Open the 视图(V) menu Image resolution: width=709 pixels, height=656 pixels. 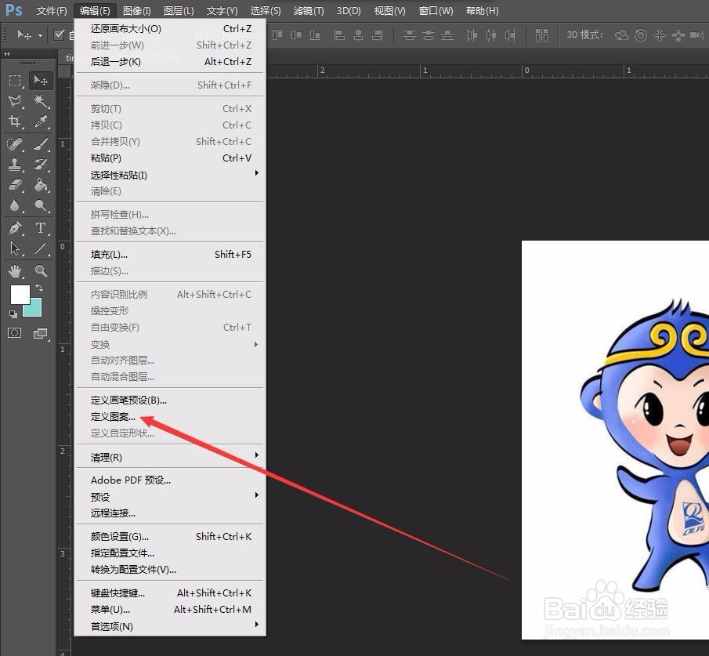click(x=390, y=10)
